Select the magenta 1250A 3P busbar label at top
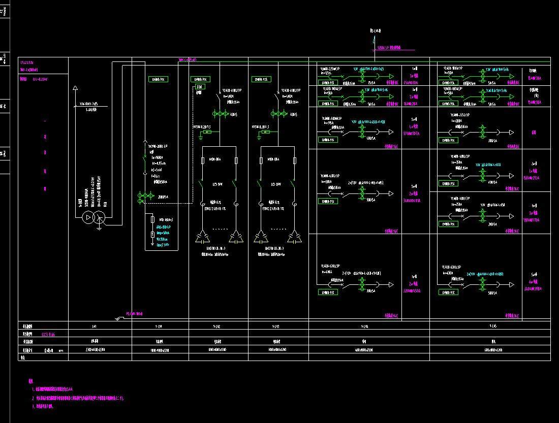 click(x=389, y=48)
